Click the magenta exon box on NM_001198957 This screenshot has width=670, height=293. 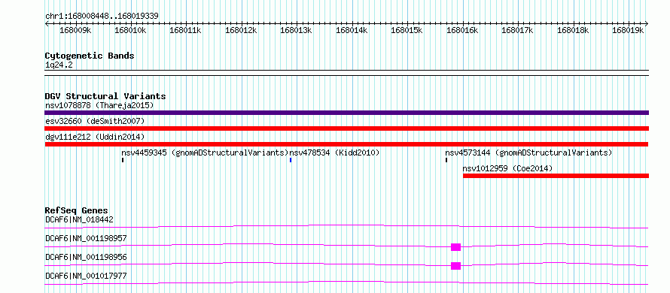point(456,247)
